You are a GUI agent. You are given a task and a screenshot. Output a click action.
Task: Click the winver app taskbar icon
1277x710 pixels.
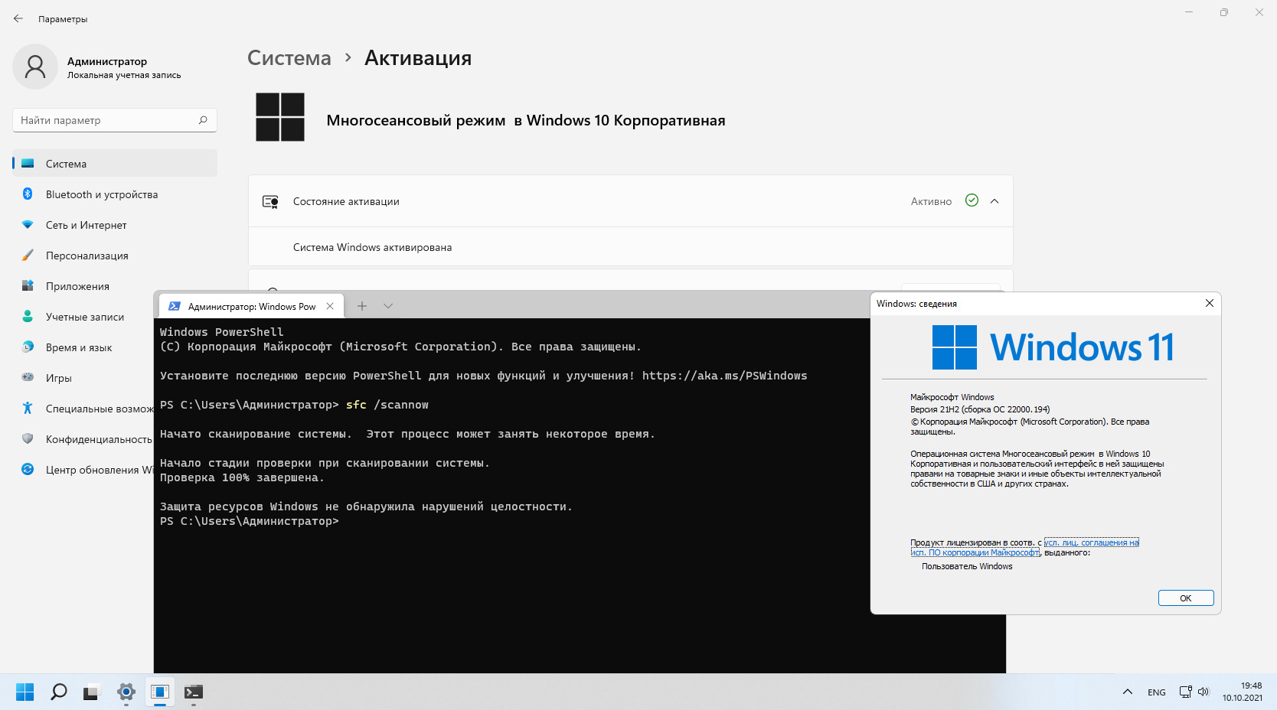[x=160, y=692]
